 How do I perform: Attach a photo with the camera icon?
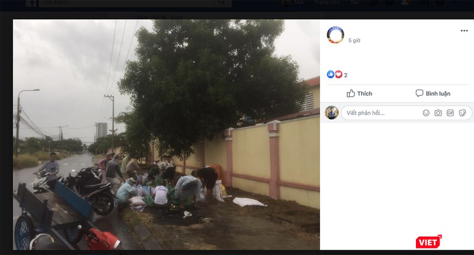tap(438, 113)
